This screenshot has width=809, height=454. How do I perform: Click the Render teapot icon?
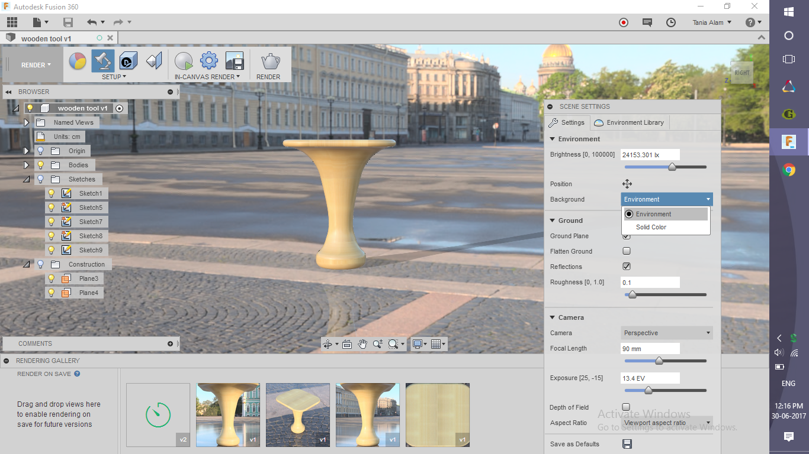(x=271, y=60)
